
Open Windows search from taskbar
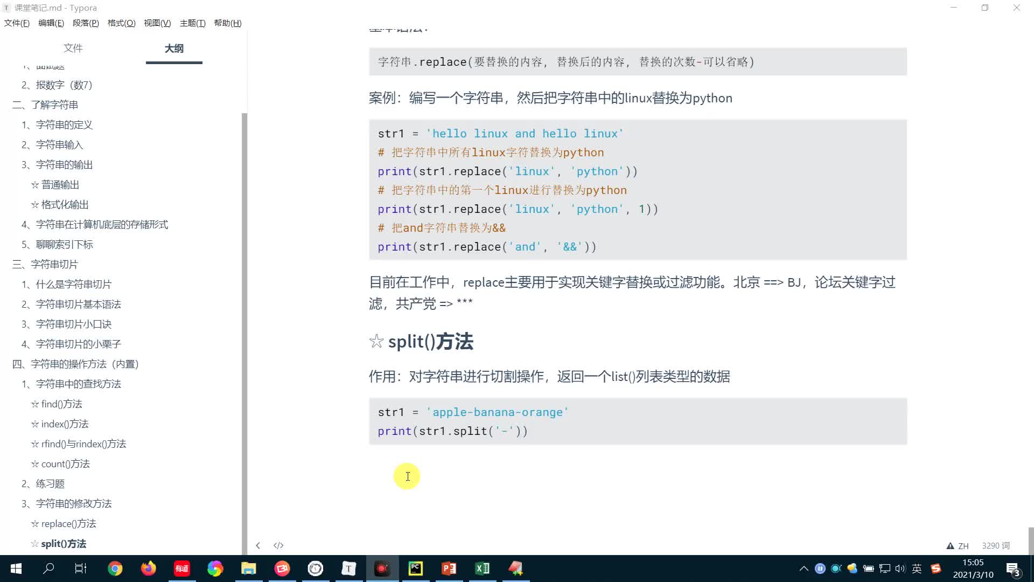tap(48, 569)
